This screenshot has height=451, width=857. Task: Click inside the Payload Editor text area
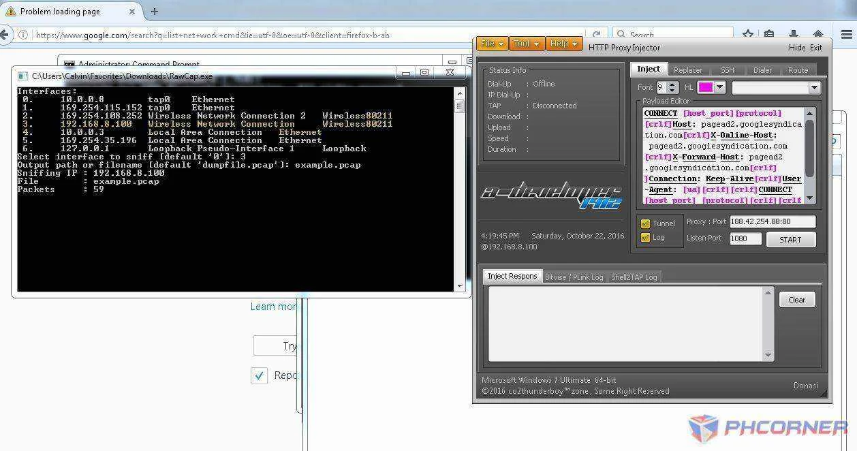pos(723,157)
